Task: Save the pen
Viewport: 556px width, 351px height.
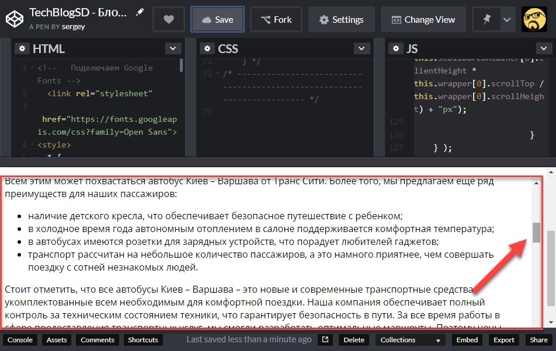Action: 217,19
